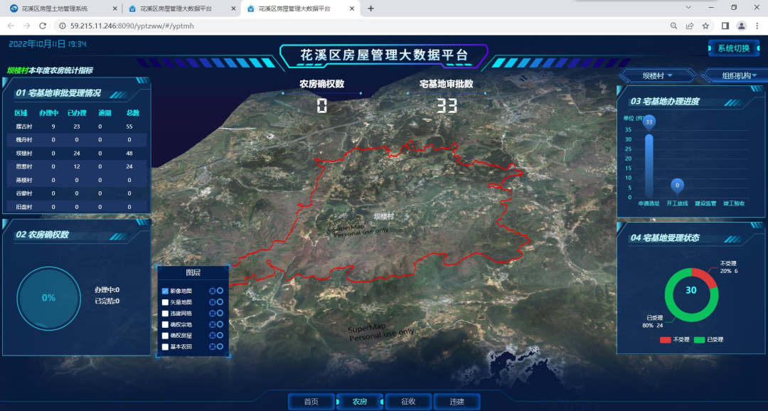Click the browser zoom magnifier icon
The height and width of the screenshot is (411, 768).
point(673,26)
